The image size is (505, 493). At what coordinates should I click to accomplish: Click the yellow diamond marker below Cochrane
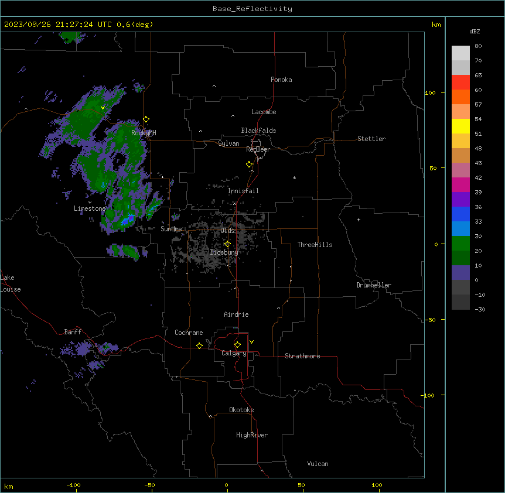coord(199,345)
